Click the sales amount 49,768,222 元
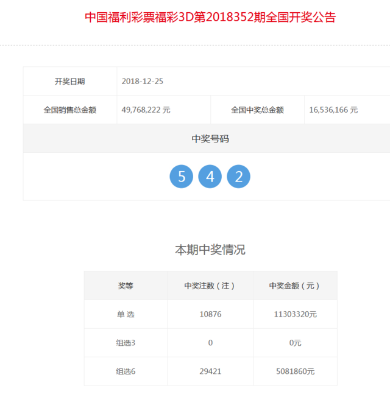Viewport: 390px width, 397px height. [x=146, y=110]
